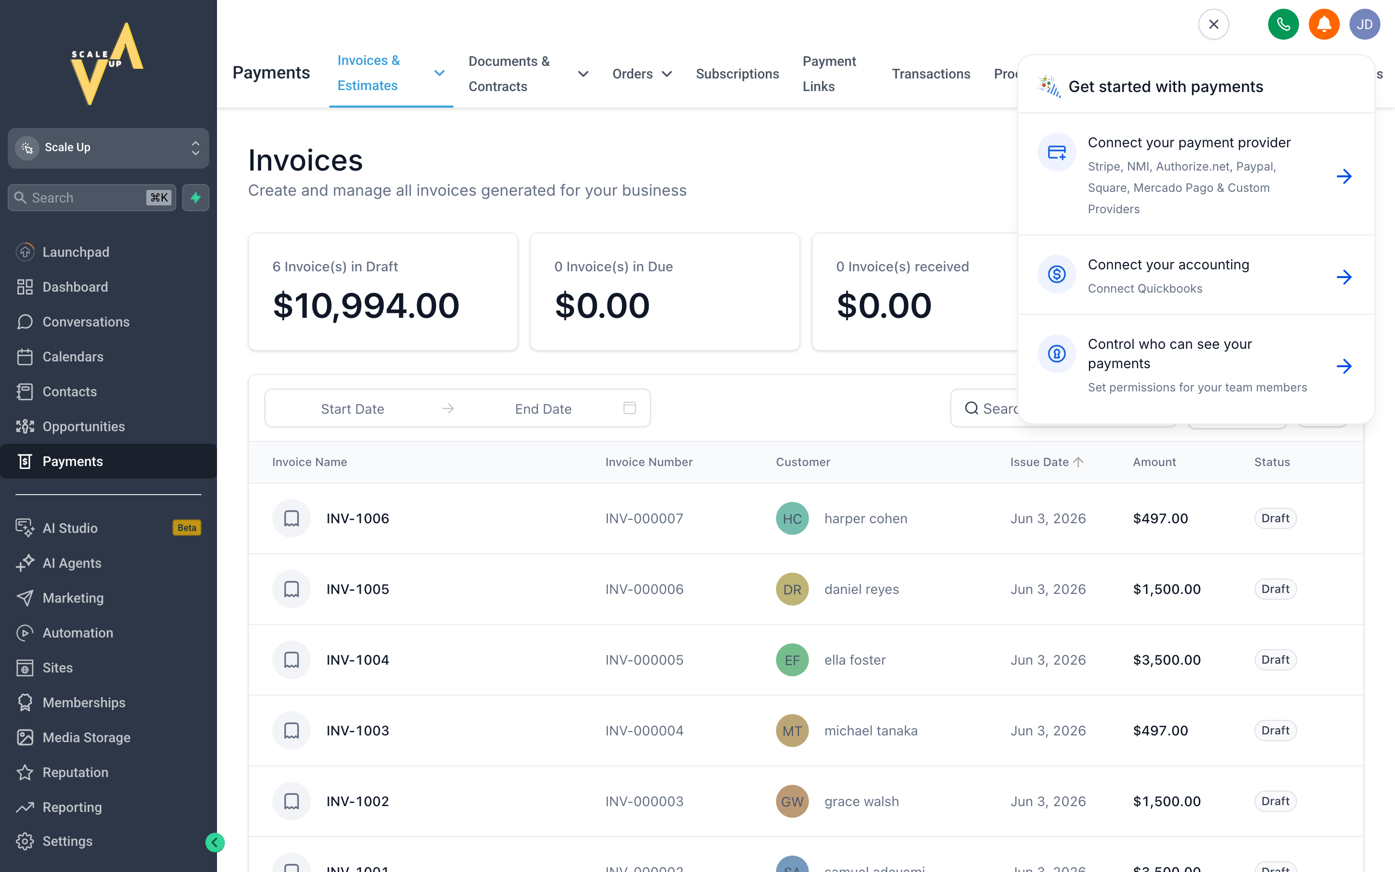Viewport: 1395px width, 872px height.
Task: Click Draft status of INV-1004
Action: [x=1275, y=660]
